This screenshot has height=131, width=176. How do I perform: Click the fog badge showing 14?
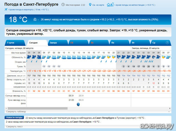[134, 67]
